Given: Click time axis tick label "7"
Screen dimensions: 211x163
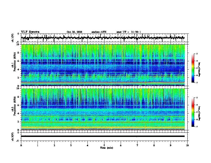Looking at the screenshot, I should (137, 145).
